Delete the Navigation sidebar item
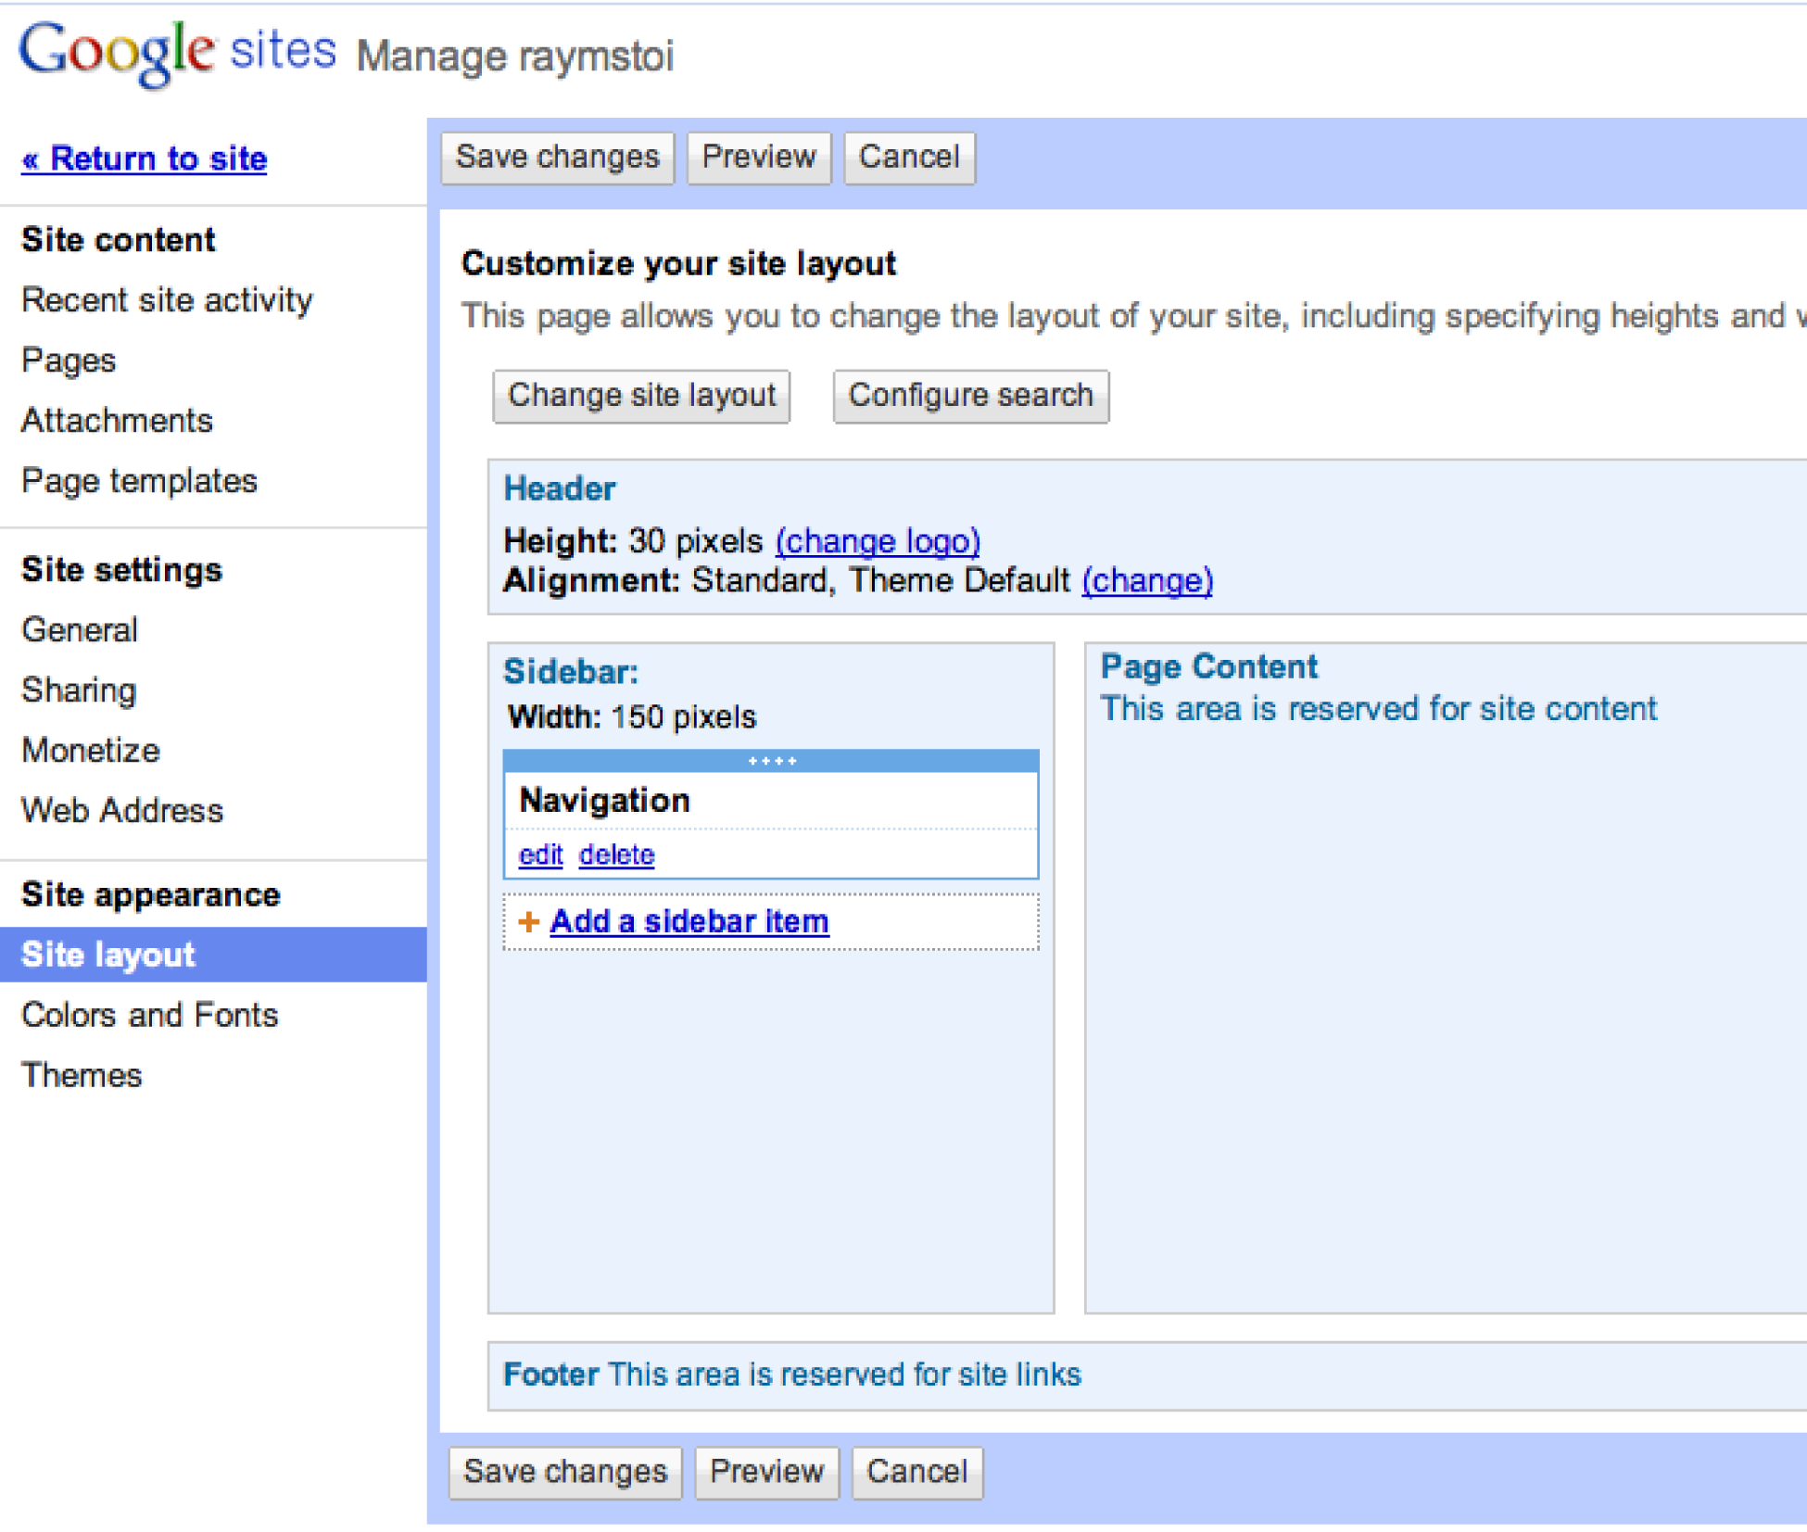Viewport: 1807px width, 1532px height. 616,855
